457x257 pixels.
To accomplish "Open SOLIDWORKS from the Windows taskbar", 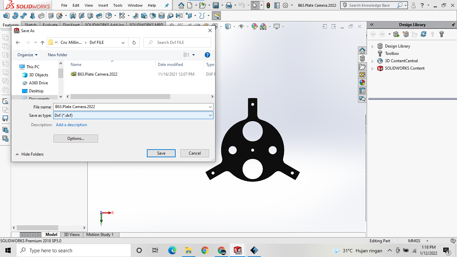I will 237,250.
